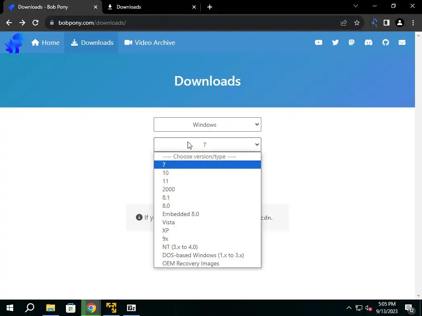Click the Bob Pony logo in the site header
This screenshot has width=422, height=316.
14,43
